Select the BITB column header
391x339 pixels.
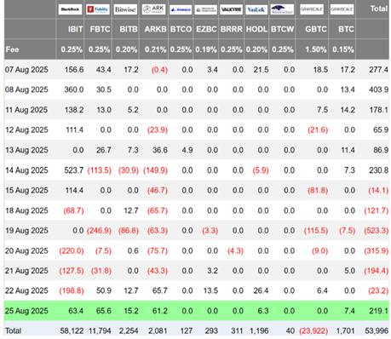(x=129, y=29)
